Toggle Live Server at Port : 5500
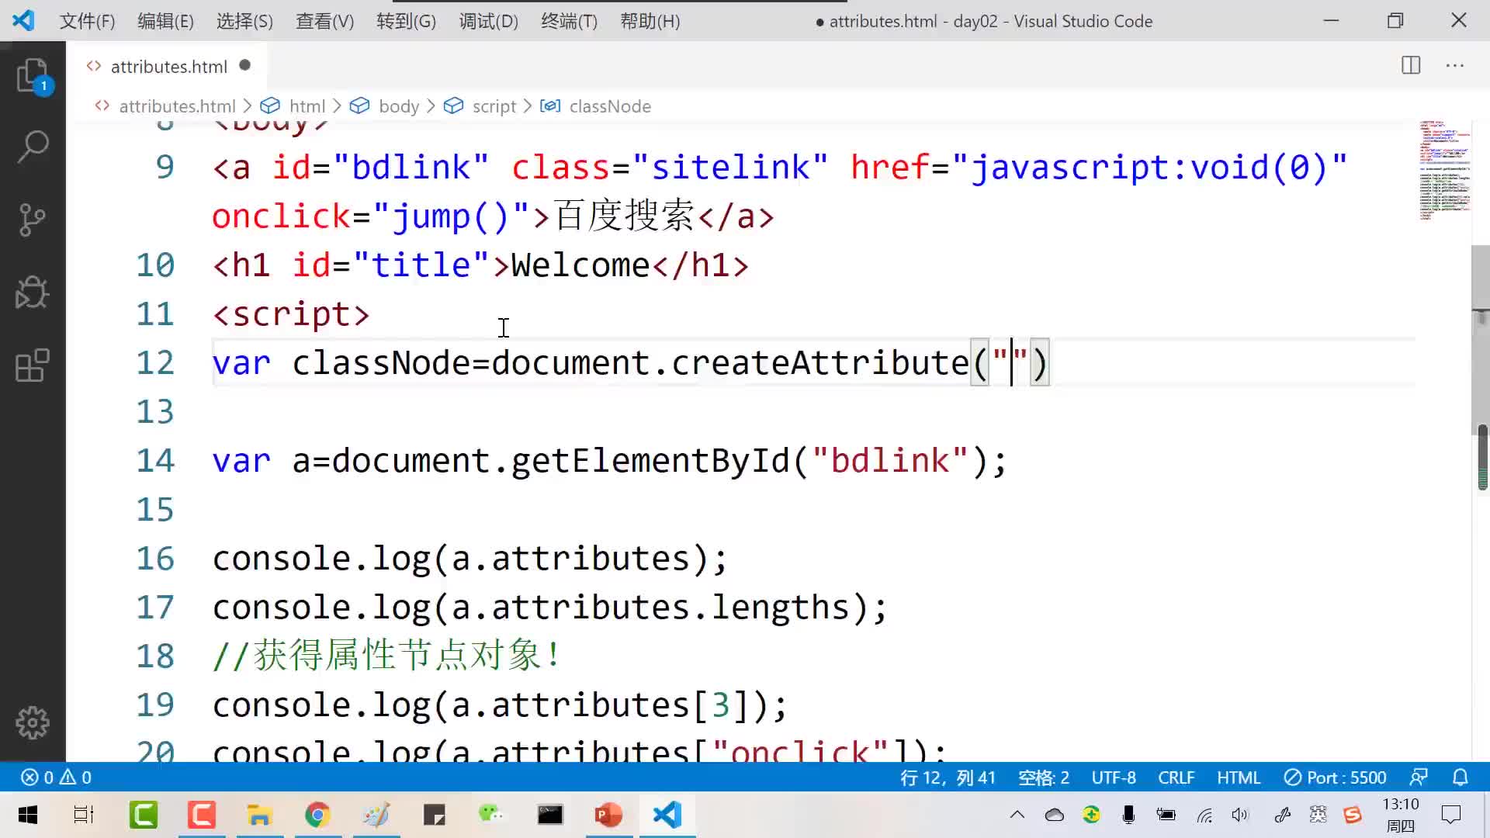 point(1335,777)
